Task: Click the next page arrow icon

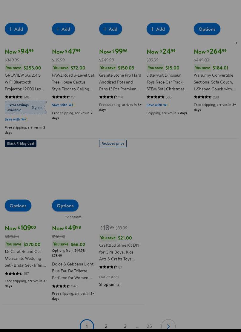Action: (x=168, y=326)
